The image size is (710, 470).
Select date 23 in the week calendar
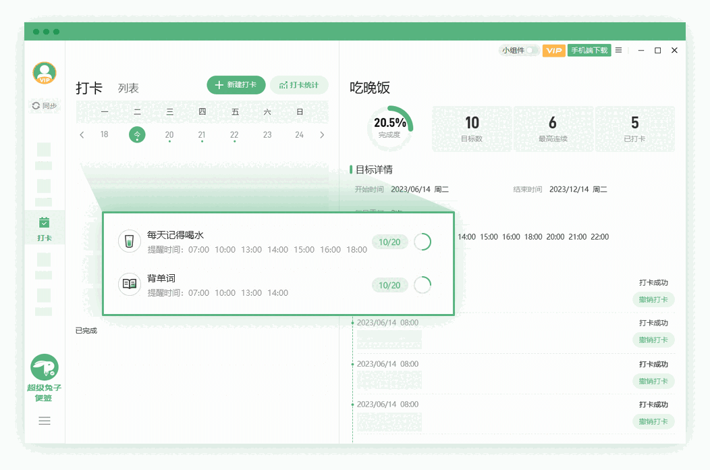[267, 134]
